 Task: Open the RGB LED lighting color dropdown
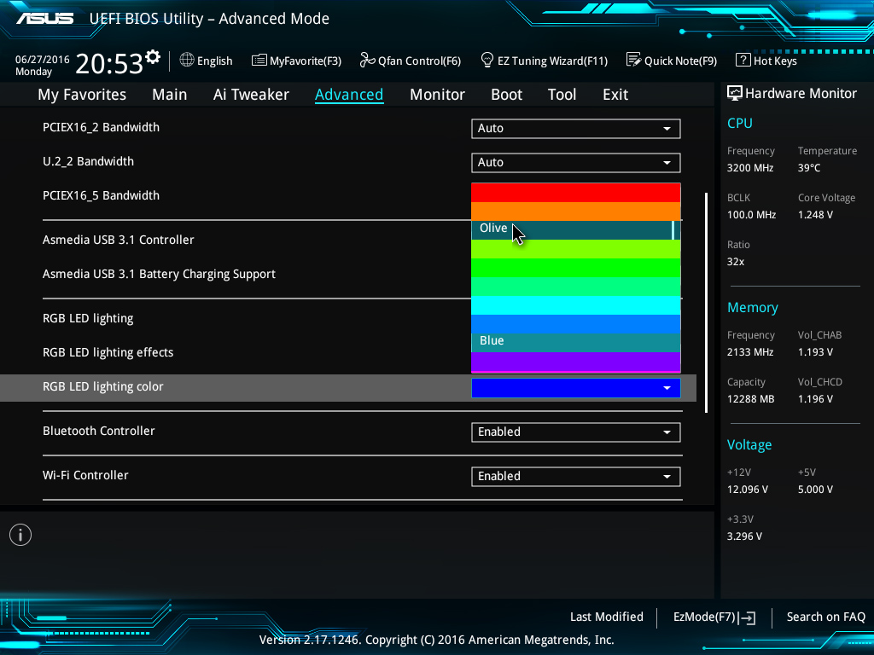(x=576, y=388)
